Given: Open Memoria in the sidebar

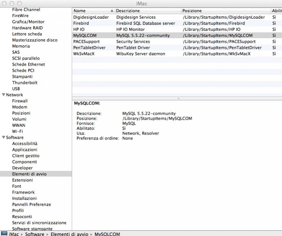Looking at the screenshot, I should [21, 46].
